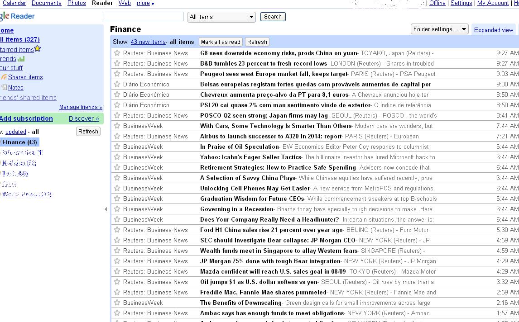Image resolution: width=519 pixels, height=322 pixels.
Task: Click the notepad icon beside Notes
Action: pyautogui.click(x=4, y=87)
